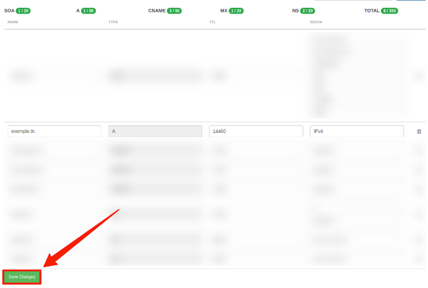Viewport: 428px width, 288px height.
Task: Click the SOA 1/20 count badge
Action: pos(23,11)
